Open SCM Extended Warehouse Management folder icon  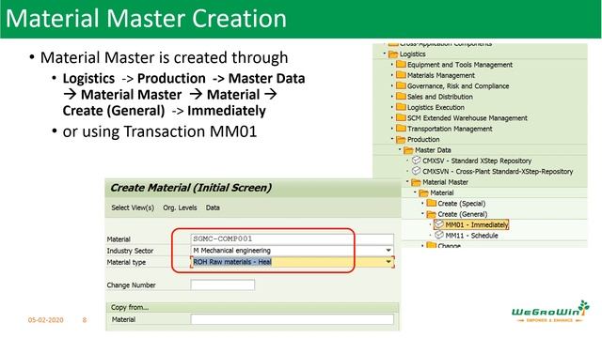point(401,117)
